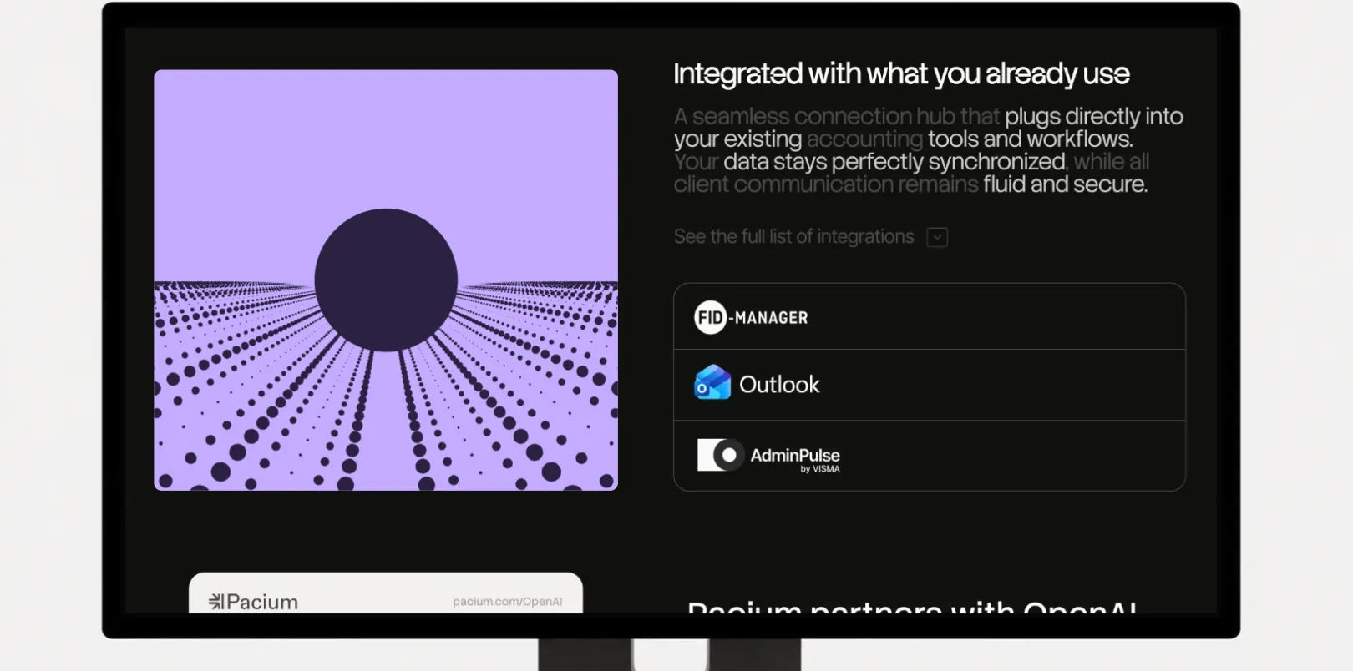Viewport: 1353px width, 671px height.
Task: Click 'Integrated with what you already use' heading
Action: point(901,74)
